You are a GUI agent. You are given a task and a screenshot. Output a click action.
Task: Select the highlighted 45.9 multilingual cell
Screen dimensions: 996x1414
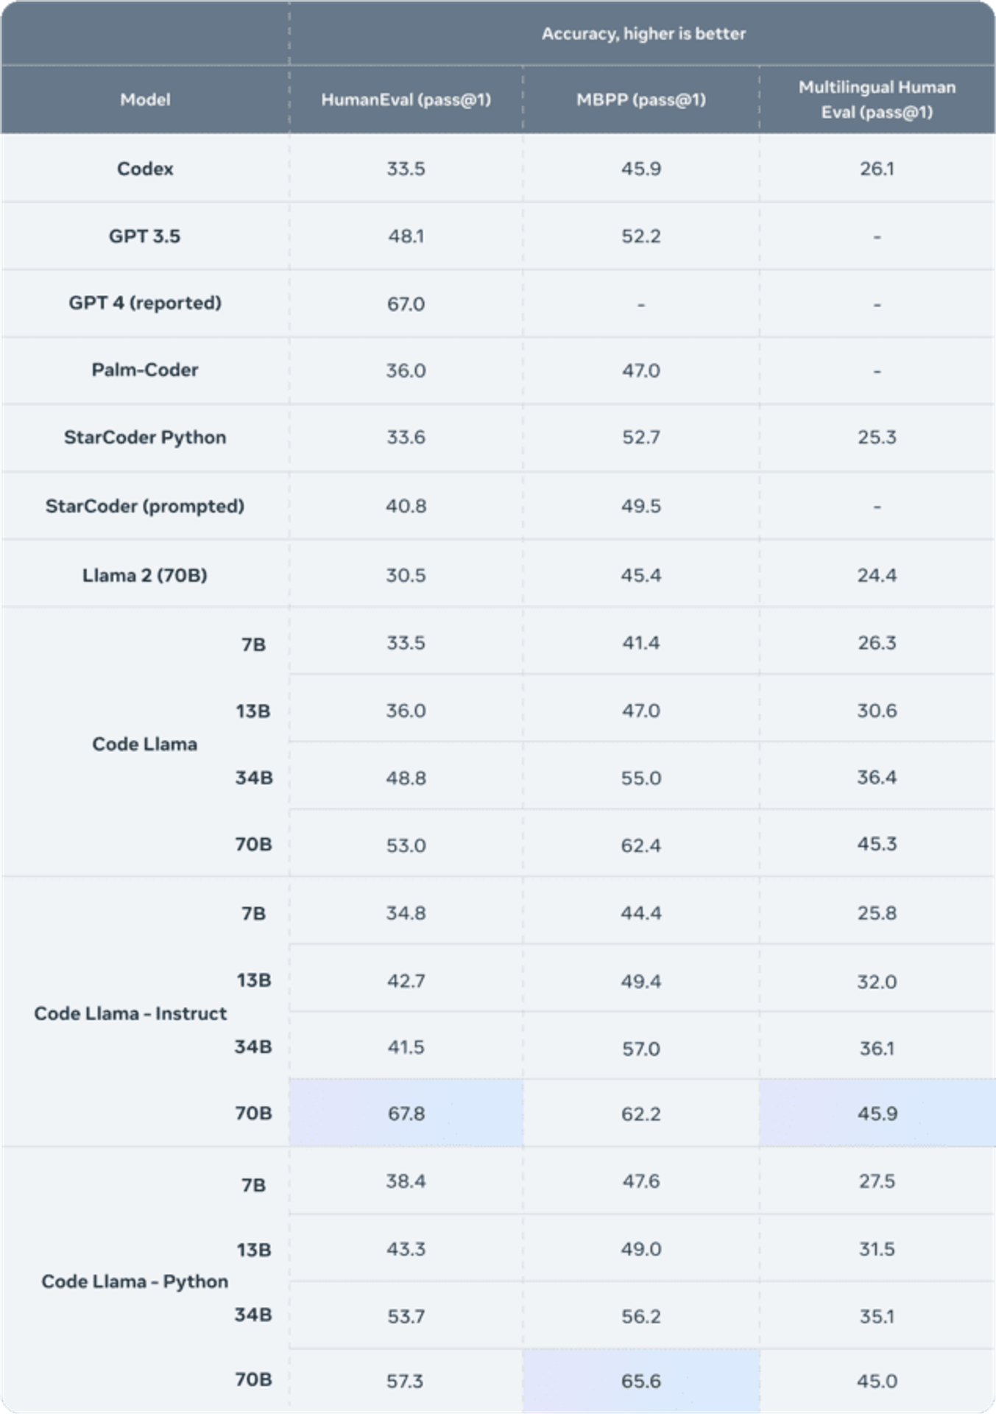click(877, 1113)
